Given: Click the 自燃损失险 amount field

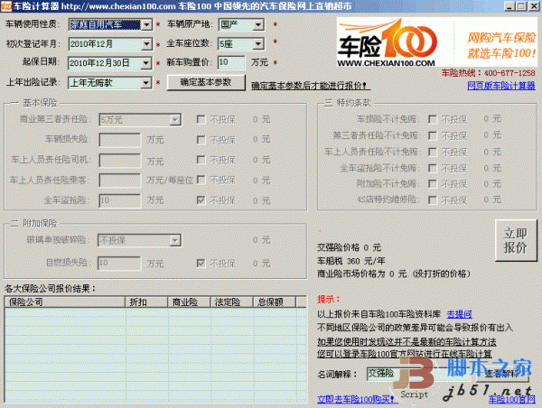Looking at the screenshot, I should (x=119, y=264).
